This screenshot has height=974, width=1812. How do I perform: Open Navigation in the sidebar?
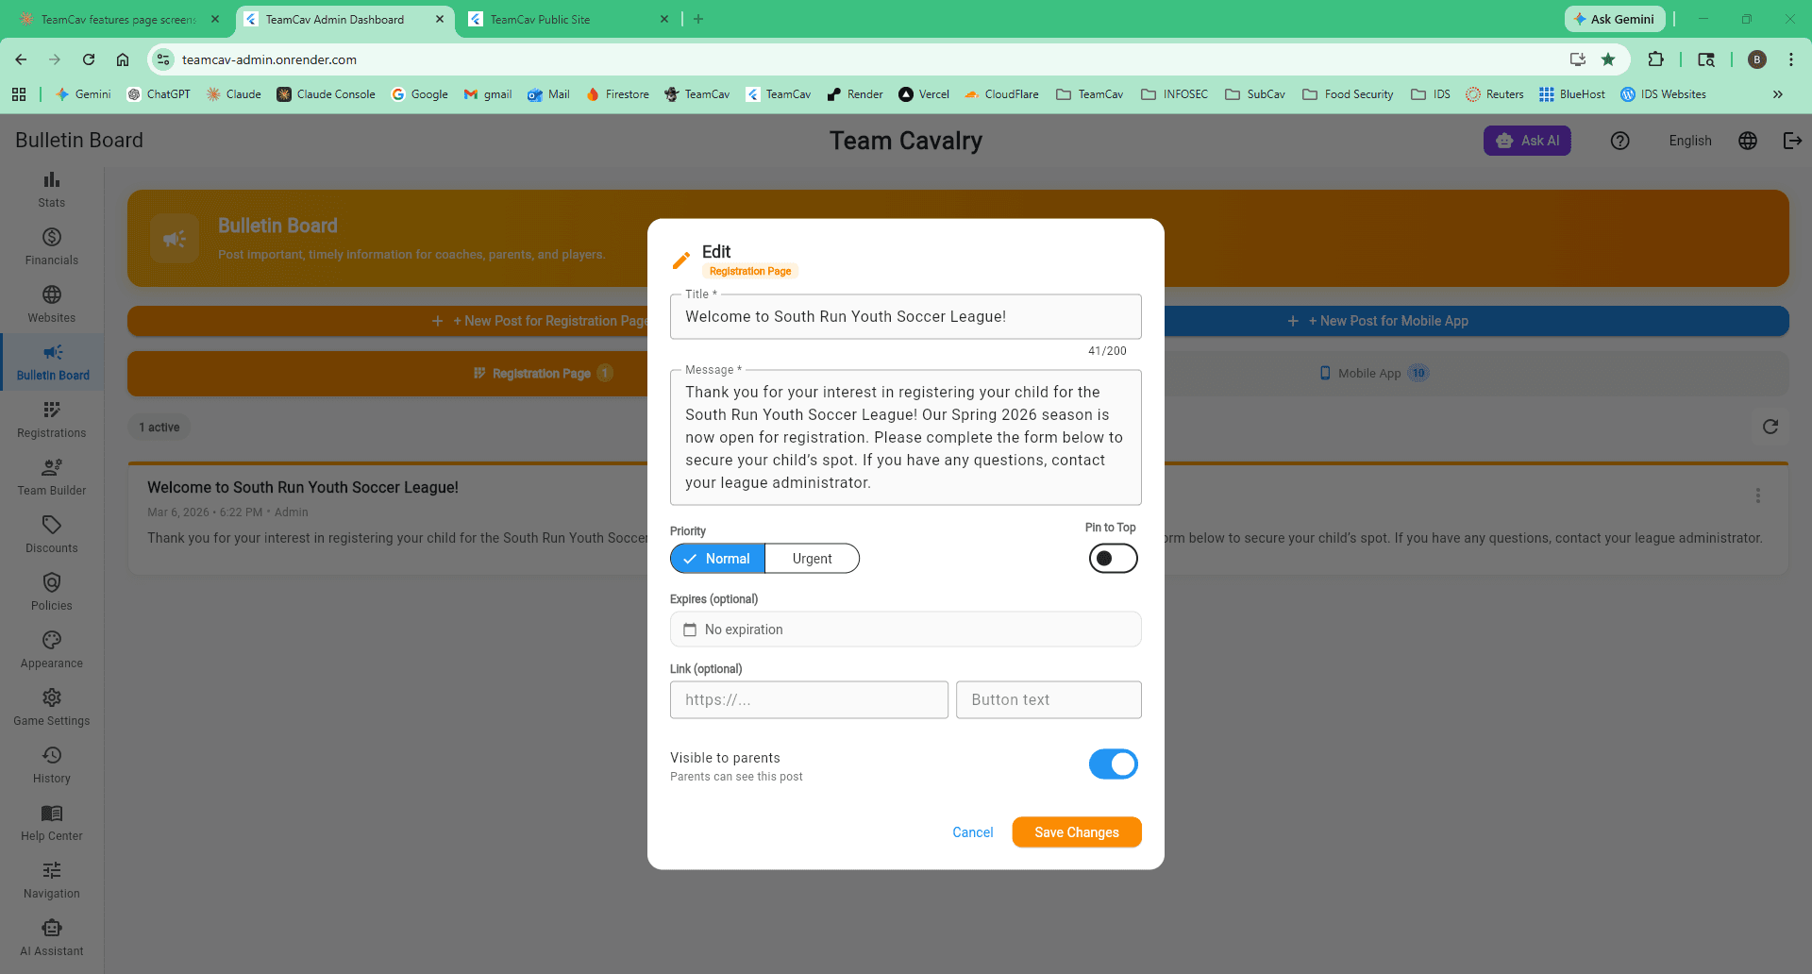coord(52,880)
